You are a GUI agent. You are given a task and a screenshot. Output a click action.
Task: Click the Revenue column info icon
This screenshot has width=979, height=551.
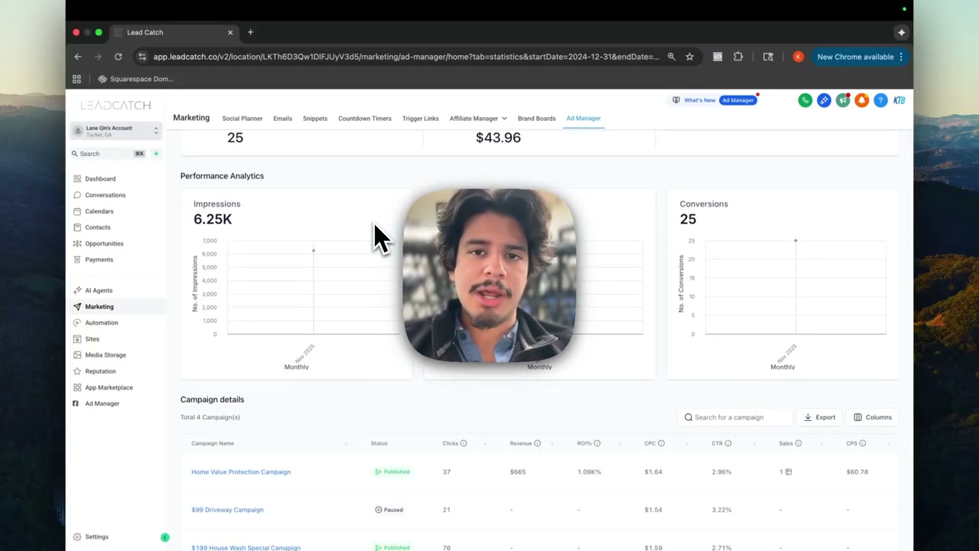537,443
